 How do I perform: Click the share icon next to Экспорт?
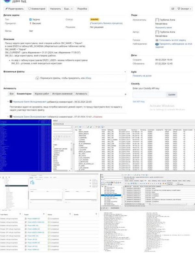pyautogui.click(x=173, y=9)
